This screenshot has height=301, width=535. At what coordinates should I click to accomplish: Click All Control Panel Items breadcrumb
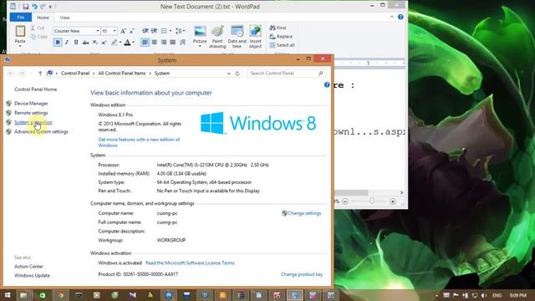click(122, 74)
